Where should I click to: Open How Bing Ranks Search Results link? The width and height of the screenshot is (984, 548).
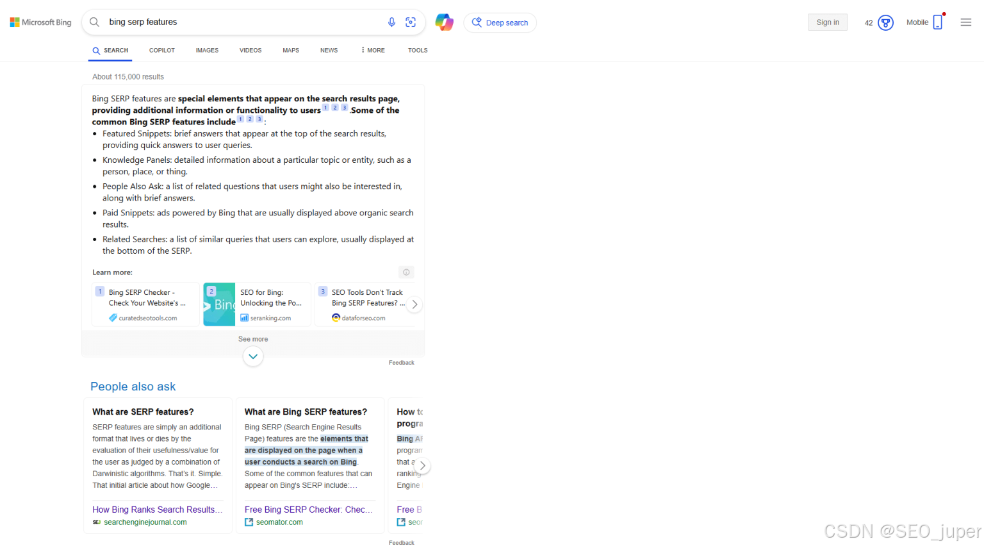pos(158,510)
